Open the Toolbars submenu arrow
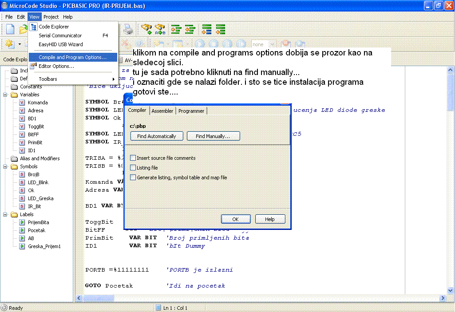The image size is (455, 312). [114, 79]
